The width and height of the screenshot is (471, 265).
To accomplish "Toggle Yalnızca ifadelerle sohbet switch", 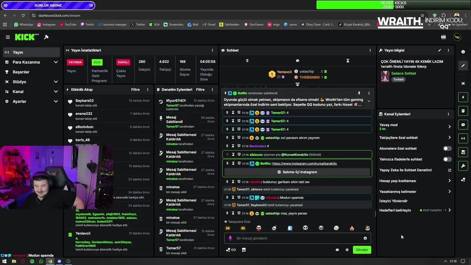I will coord(447,159).
